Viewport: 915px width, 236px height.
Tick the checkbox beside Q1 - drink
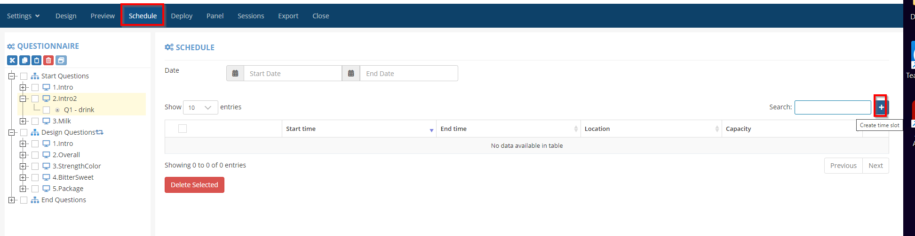pos(47,110)
